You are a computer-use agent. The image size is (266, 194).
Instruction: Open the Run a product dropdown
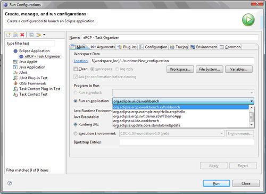(x=183, y=92)
